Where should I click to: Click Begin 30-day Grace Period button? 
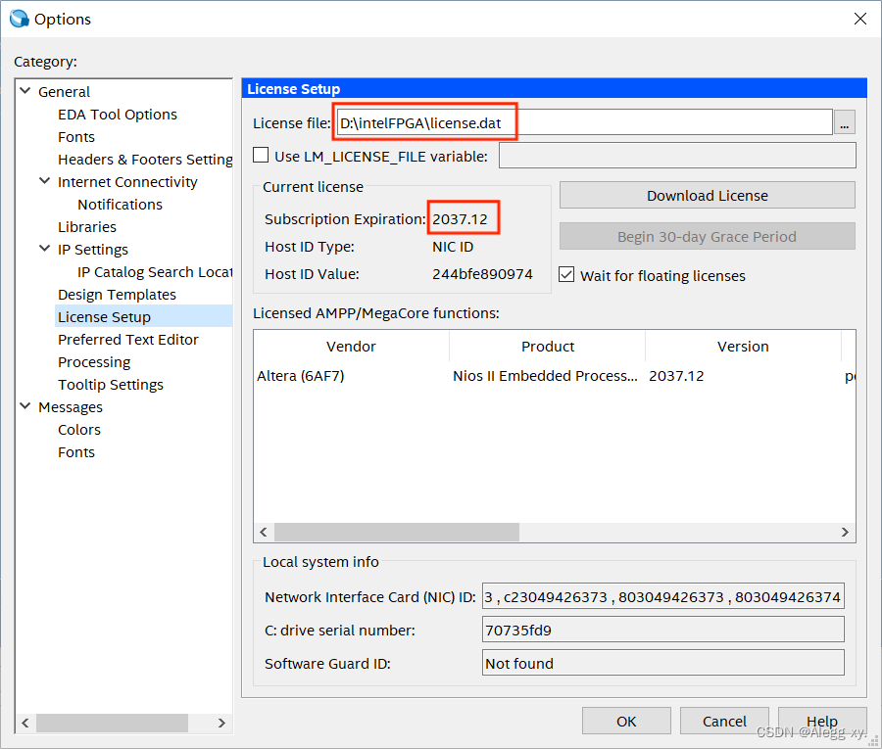pos(707,237)
